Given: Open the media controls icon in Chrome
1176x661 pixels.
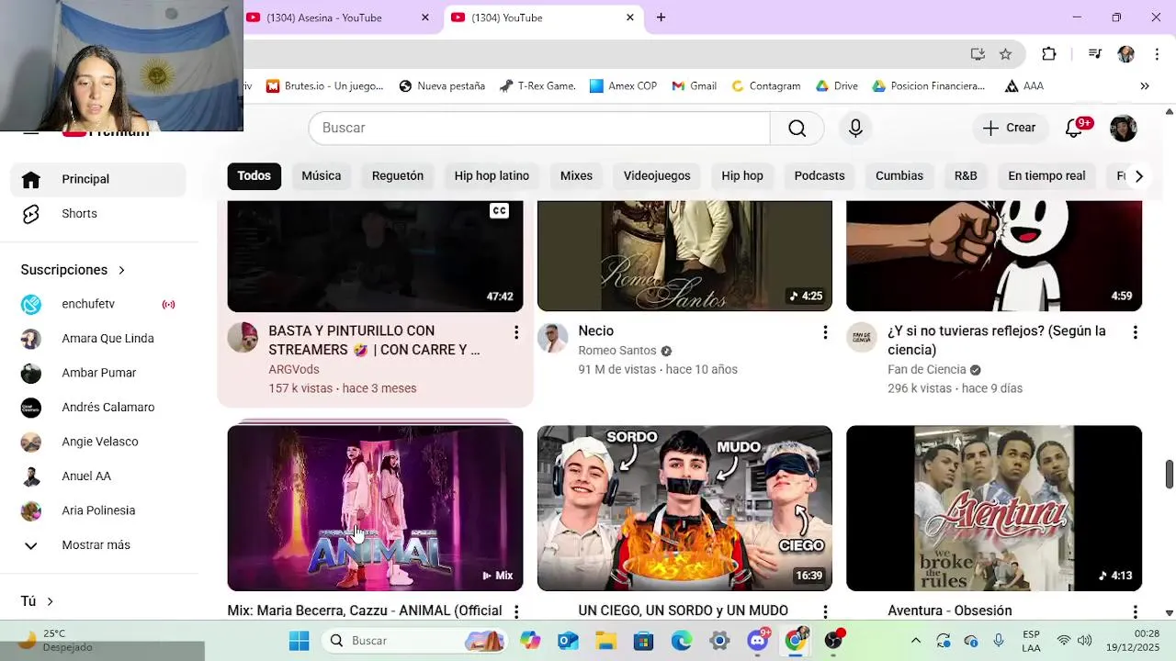Looking at the screenshot, I should point(1094,54).
